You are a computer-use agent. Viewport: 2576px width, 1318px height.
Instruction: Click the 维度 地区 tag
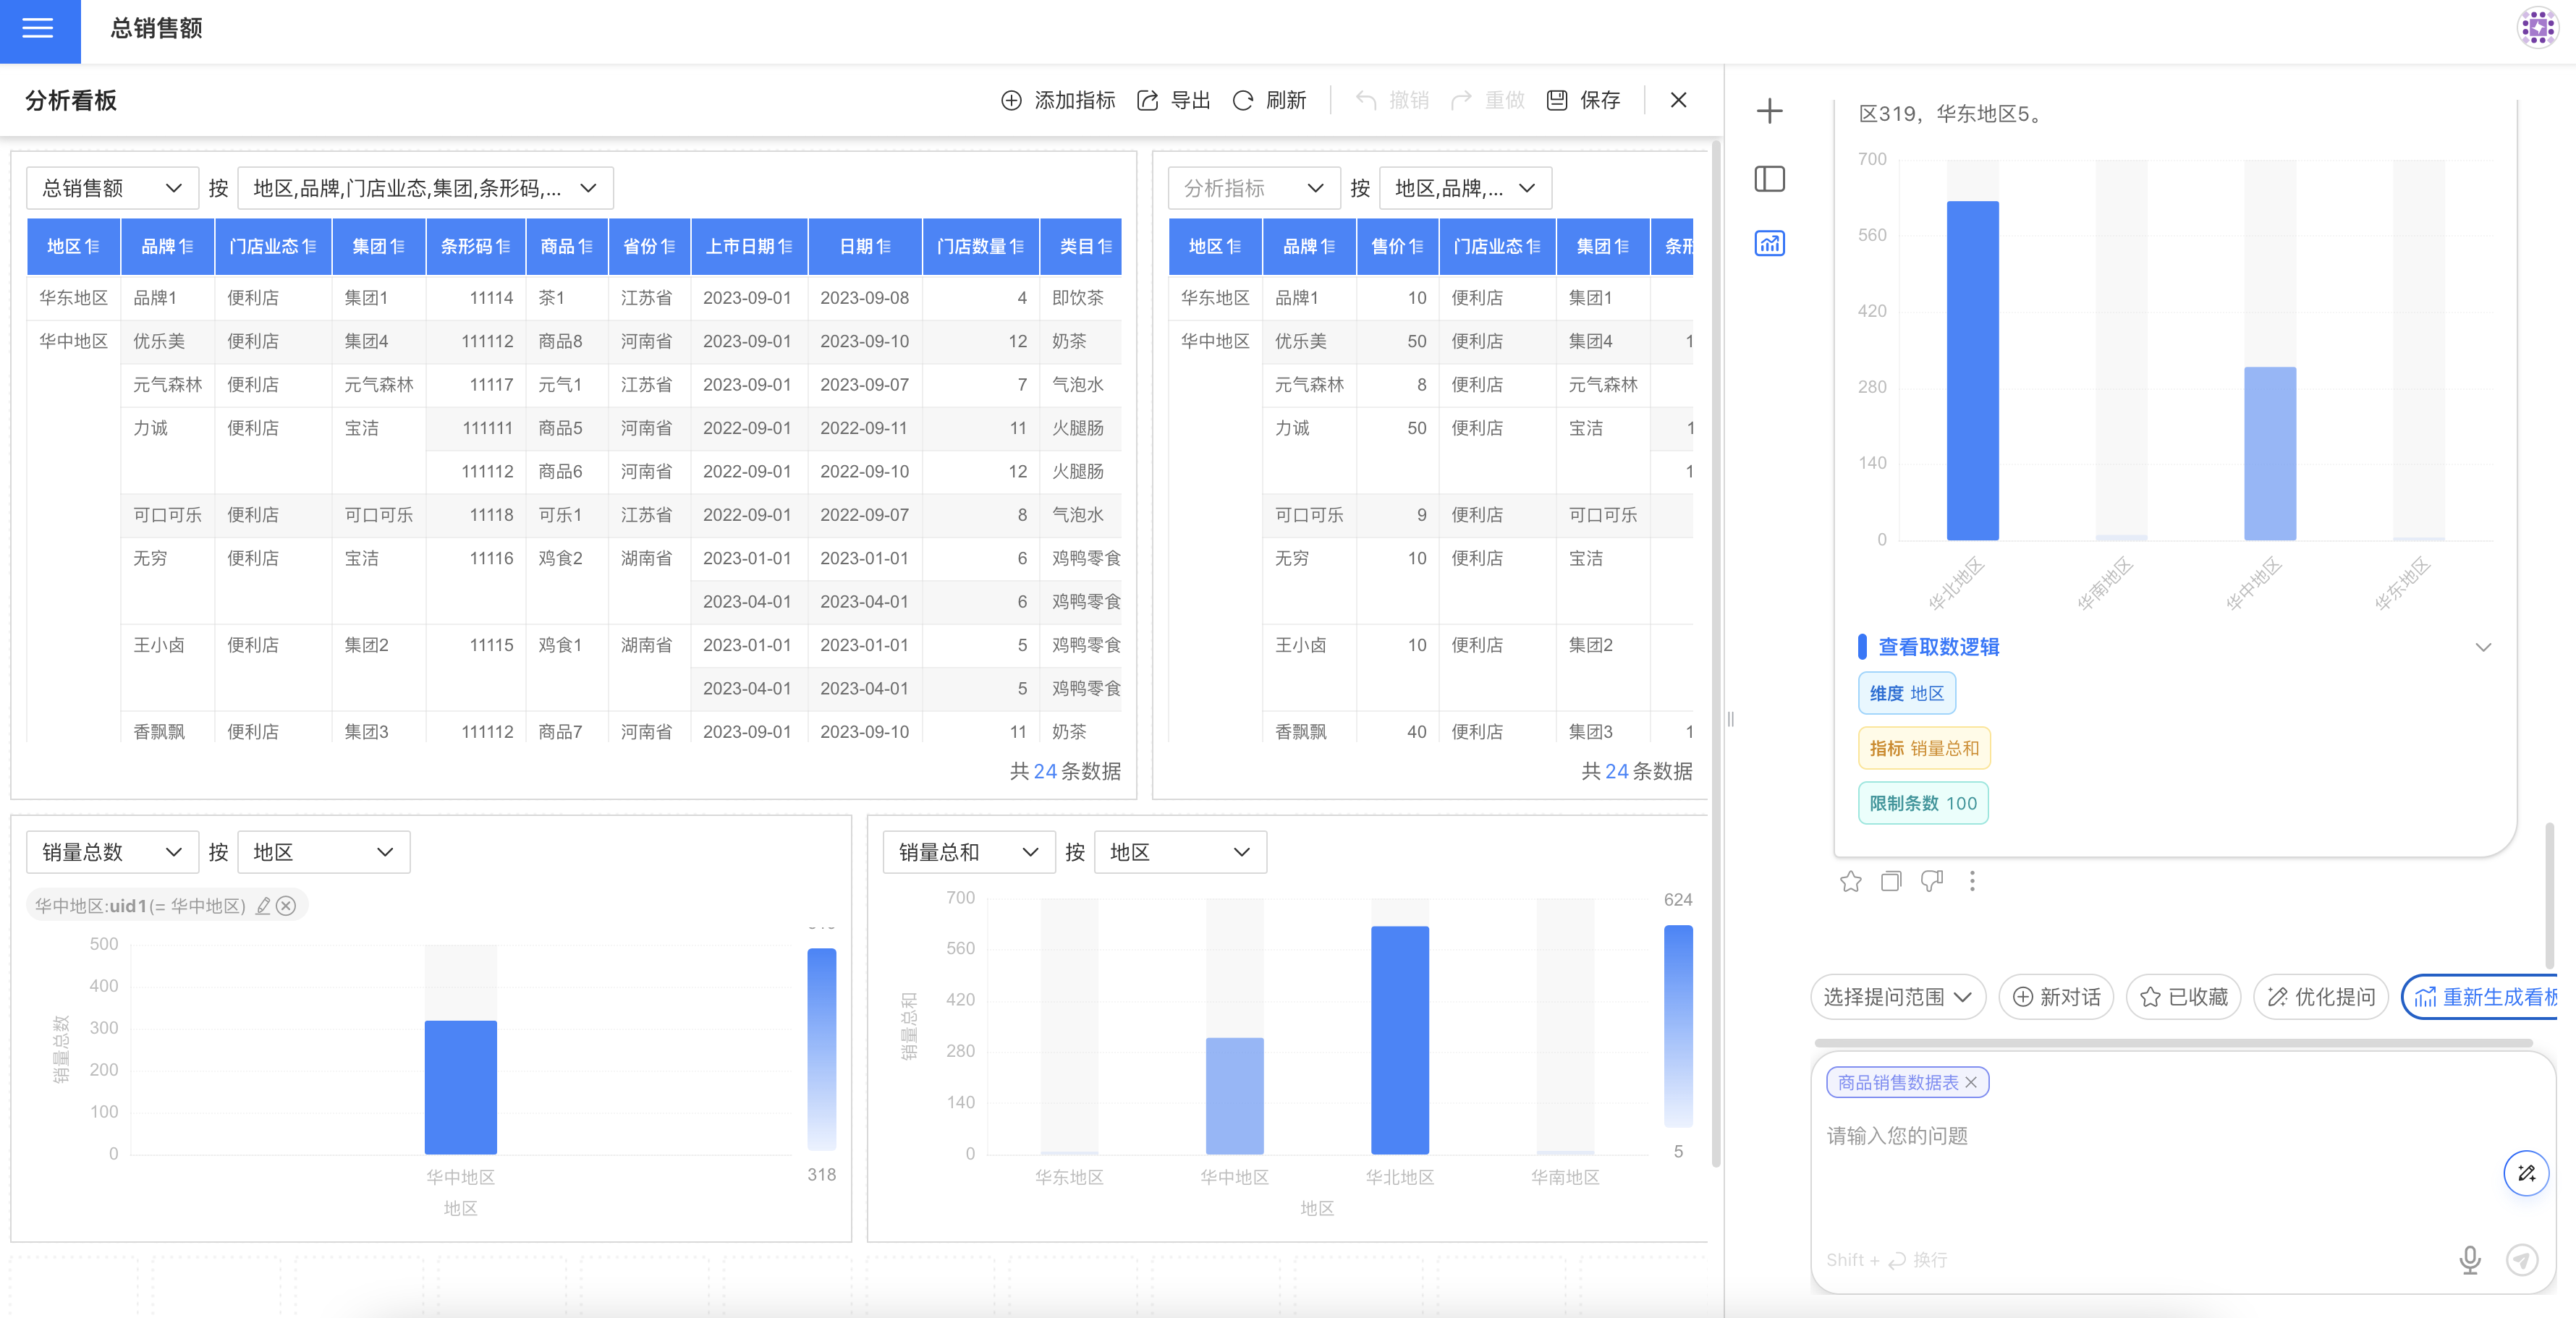(1906, 694)
